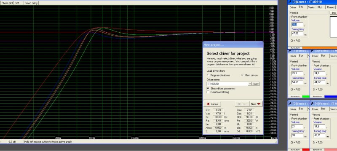This screenshot has height=151, width=337.
Task: Click the New driver button
Action: click(256, 84)
